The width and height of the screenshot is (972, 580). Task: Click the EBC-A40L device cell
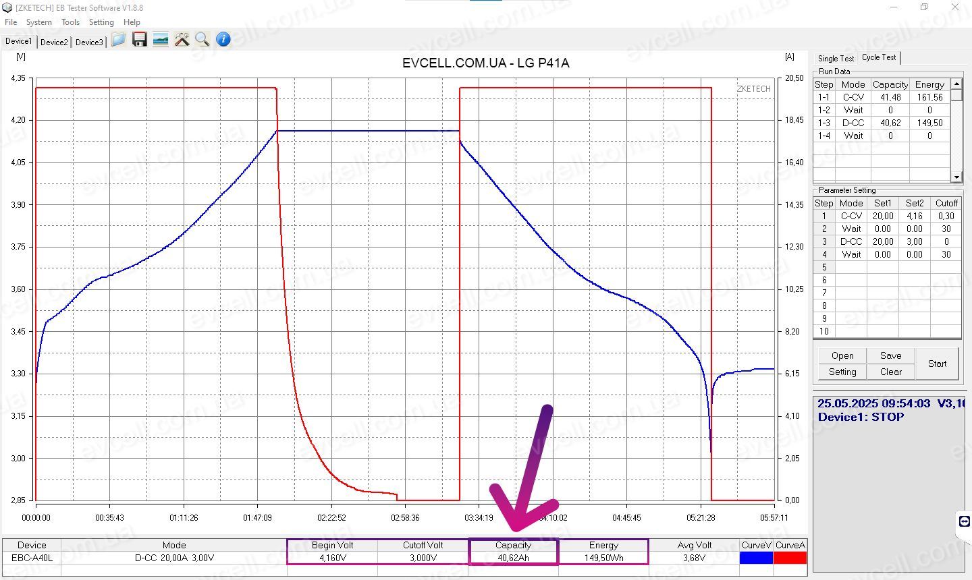point(32,558)
